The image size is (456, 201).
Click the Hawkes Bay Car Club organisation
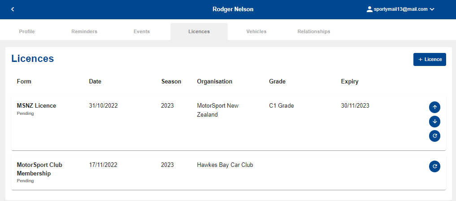[x=225, y=165]
